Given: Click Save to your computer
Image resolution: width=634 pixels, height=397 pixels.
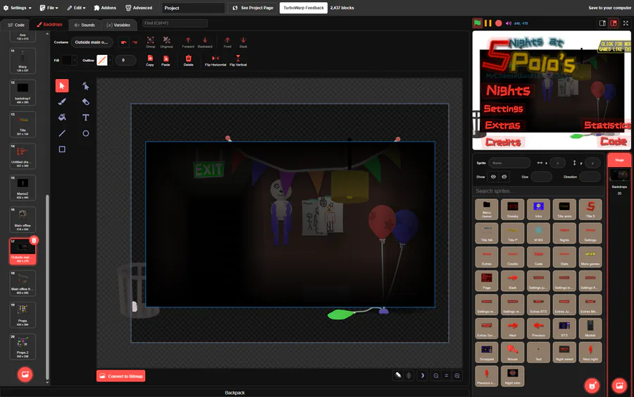Looking at the screenshot, I should pos(609,8).
